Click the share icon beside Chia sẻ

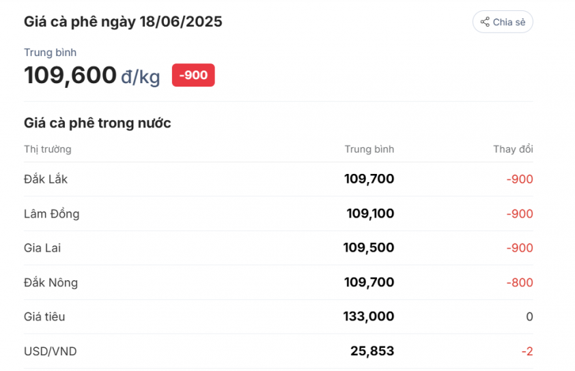485,22
